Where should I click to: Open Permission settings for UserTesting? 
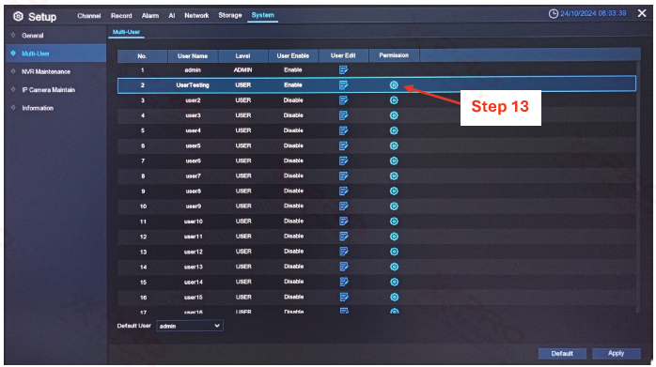[x=394, y=85]
